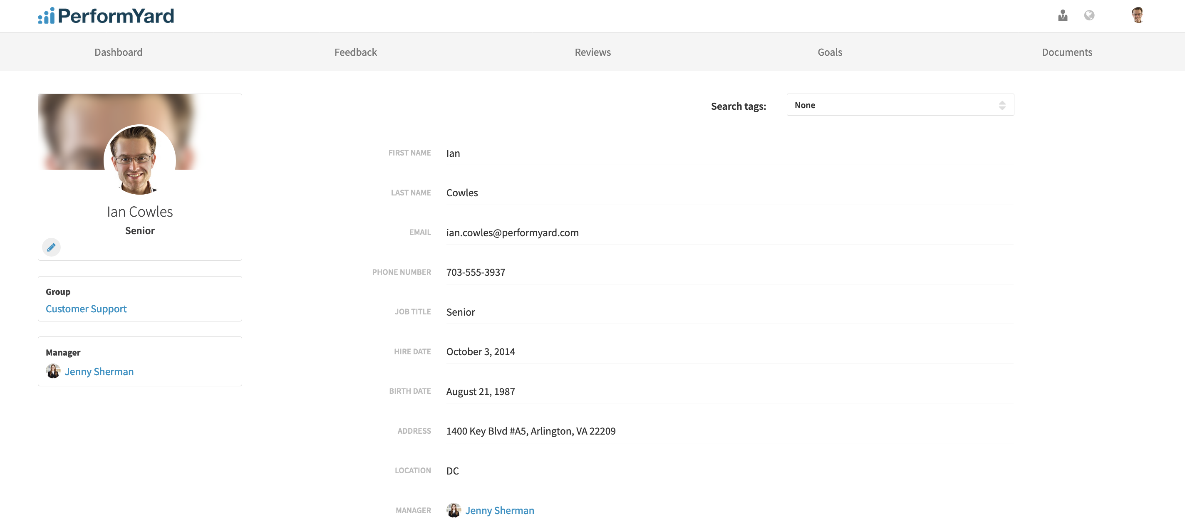Click the Search tags stepper arrows
1185x524 pixels.
click(x=1002, y=105)
